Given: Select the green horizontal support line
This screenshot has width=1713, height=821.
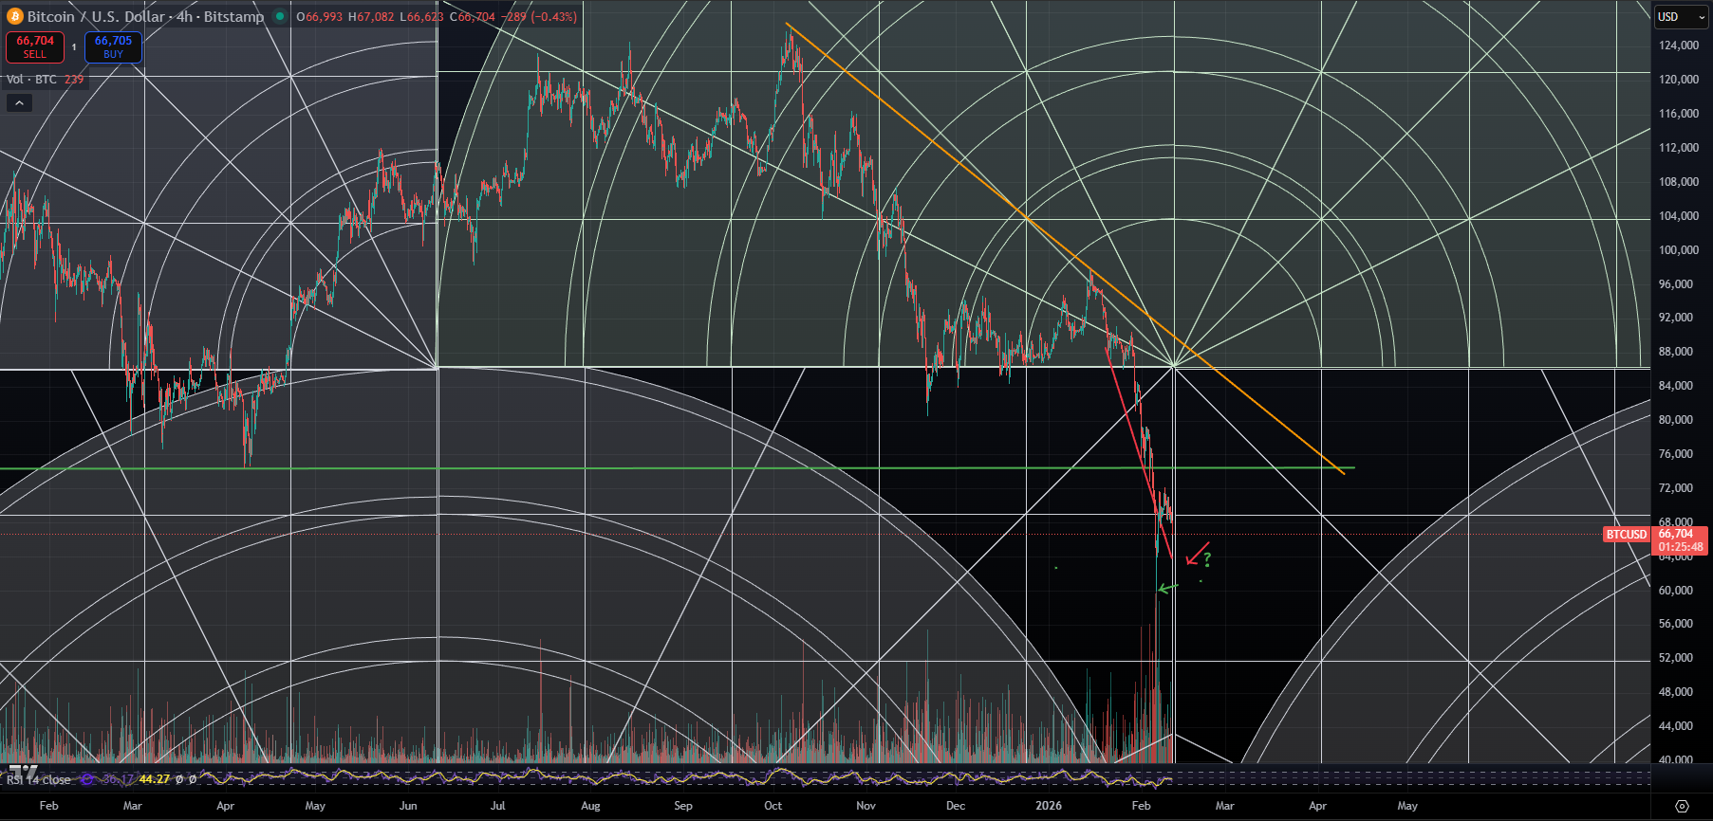Looking at the screenshot, I should (677, 468).
